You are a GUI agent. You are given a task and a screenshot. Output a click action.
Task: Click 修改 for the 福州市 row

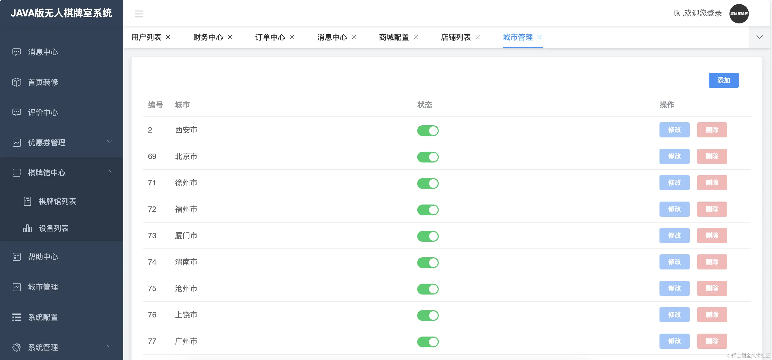(x=674, y=209)
